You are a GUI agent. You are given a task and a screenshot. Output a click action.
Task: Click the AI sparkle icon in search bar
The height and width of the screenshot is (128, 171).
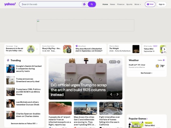click(84, 4)
